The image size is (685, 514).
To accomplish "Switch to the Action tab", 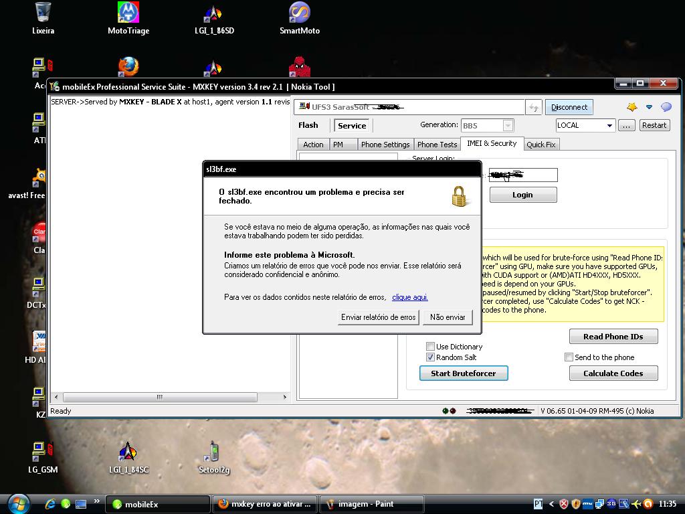I will [x=313, y=145].
